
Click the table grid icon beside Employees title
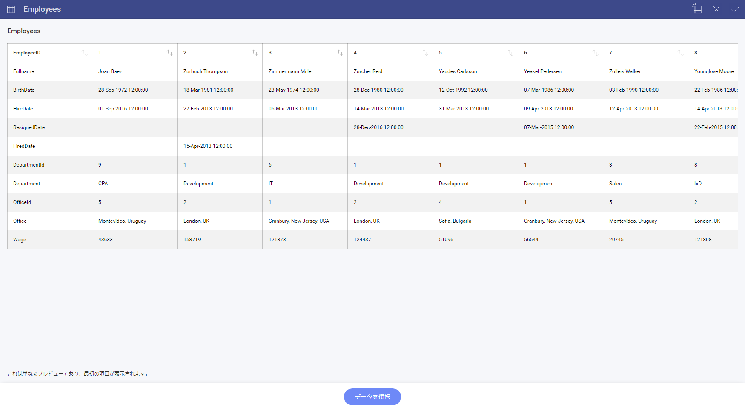click(x=11, y=9)
